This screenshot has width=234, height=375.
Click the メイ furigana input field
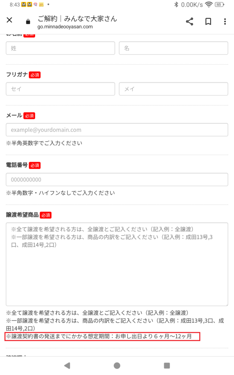pos(173,89)
